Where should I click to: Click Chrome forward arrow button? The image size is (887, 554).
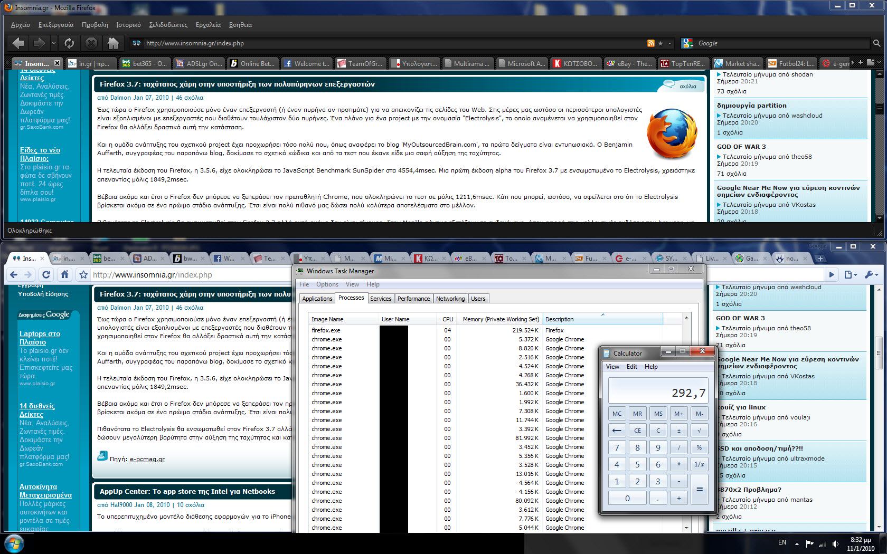(28, 274)
